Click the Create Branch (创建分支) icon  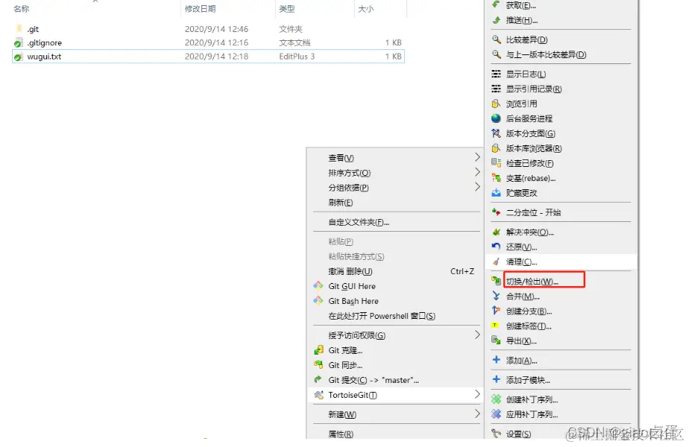point(496,311)
